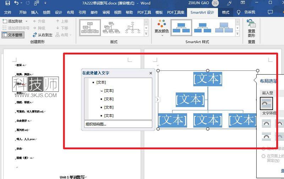Viewport: 284px width, 179px height.
Task: Click the assistant-level [文本] entry with arrow
Action: pyautogui.click(x=109, y=91)
